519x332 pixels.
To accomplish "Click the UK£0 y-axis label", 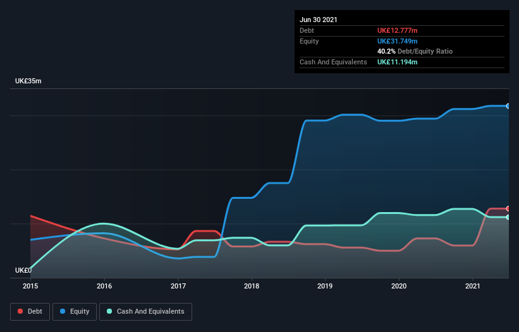I will coord(23,270).
